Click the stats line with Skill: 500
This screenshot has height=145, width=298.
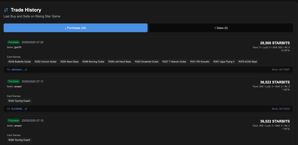click(x=271, y=47)
